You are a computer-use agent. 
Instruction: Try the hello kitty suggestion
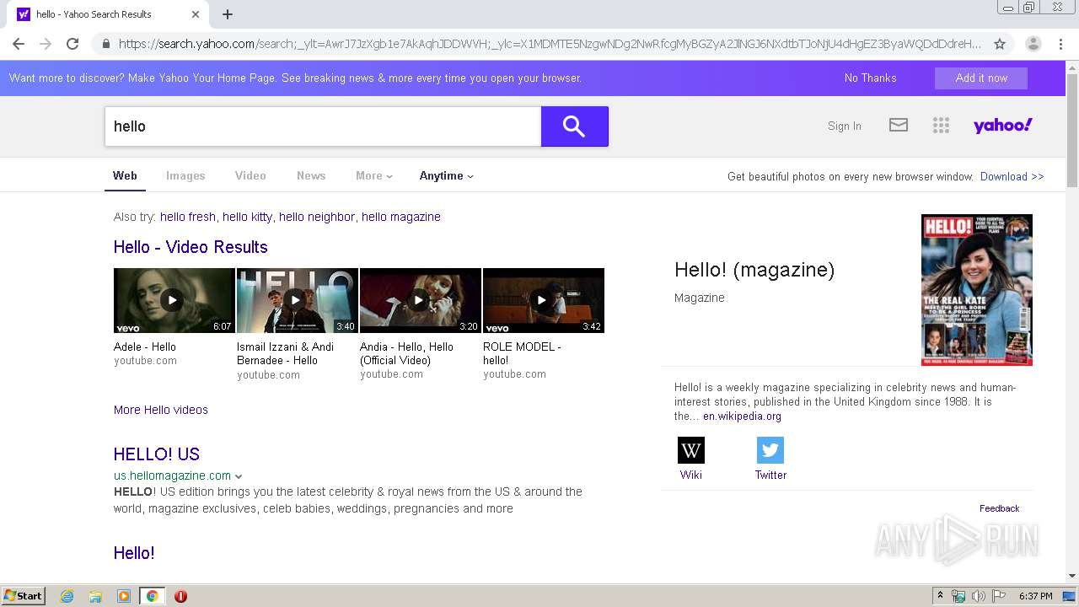tap(248, 217)
